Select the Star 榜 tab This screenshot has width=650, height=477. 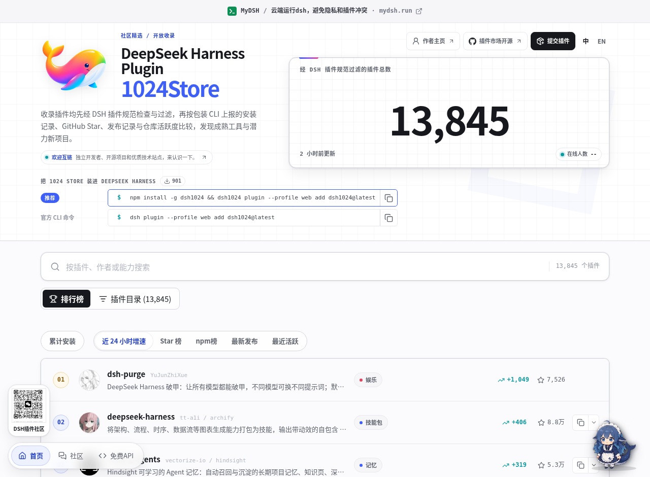[x=171, y=341]
